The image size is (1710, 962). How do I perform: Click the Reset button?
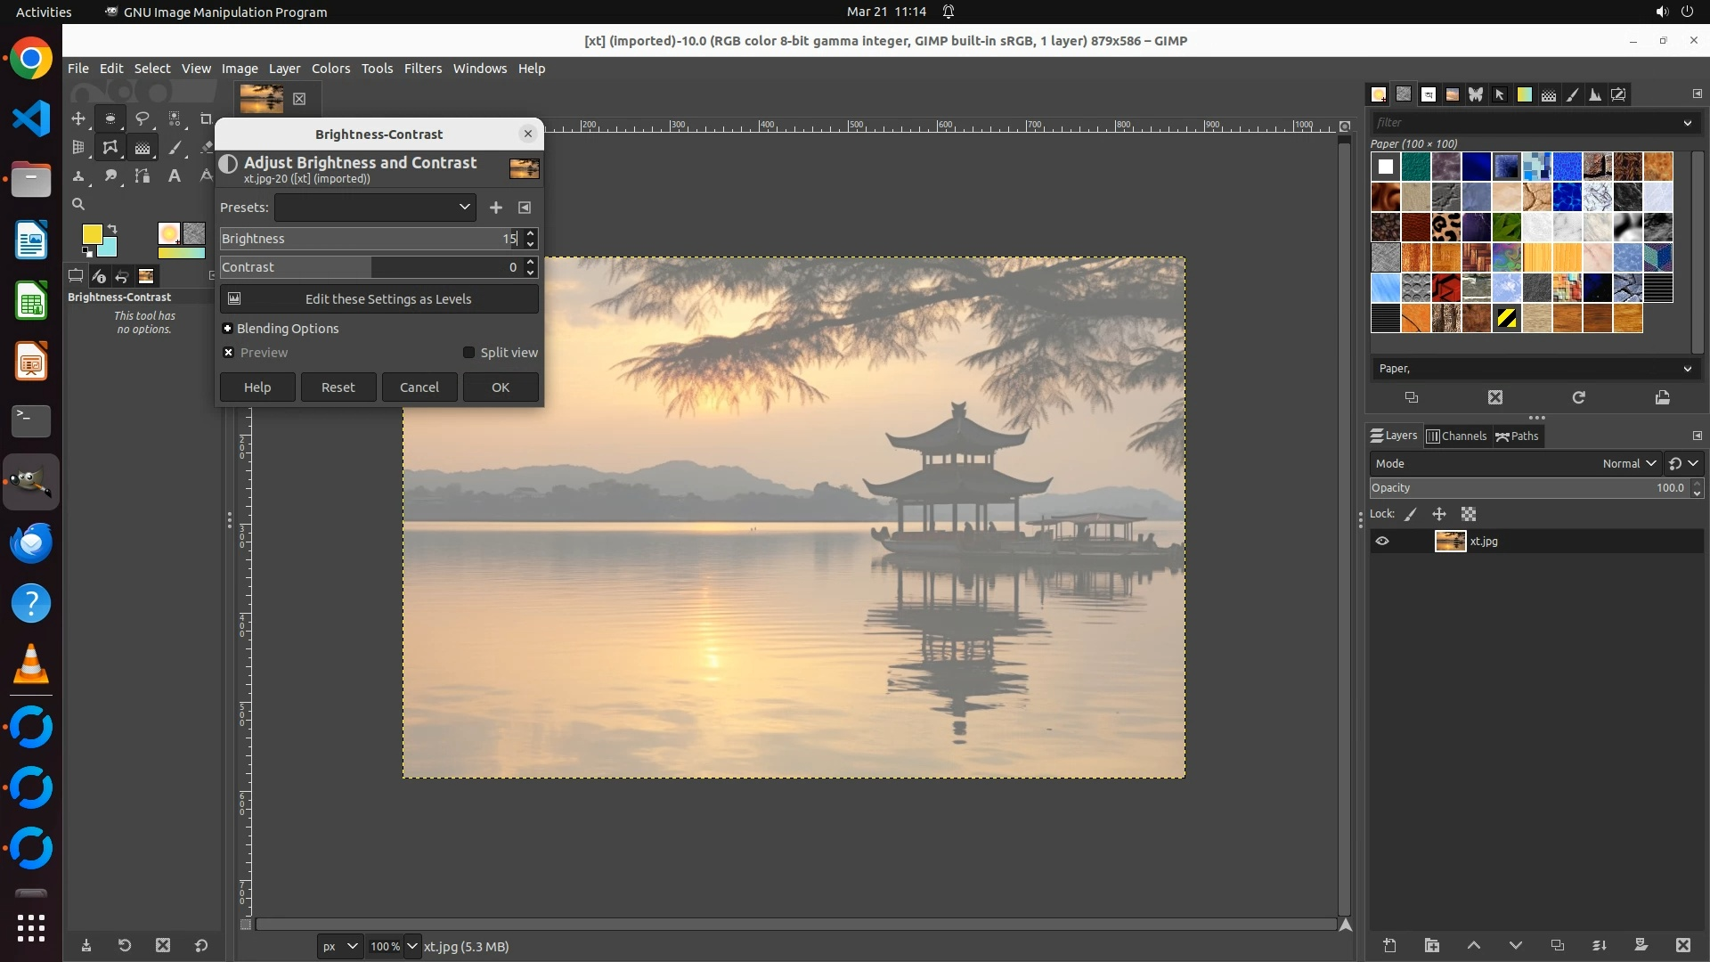point(338,387)
